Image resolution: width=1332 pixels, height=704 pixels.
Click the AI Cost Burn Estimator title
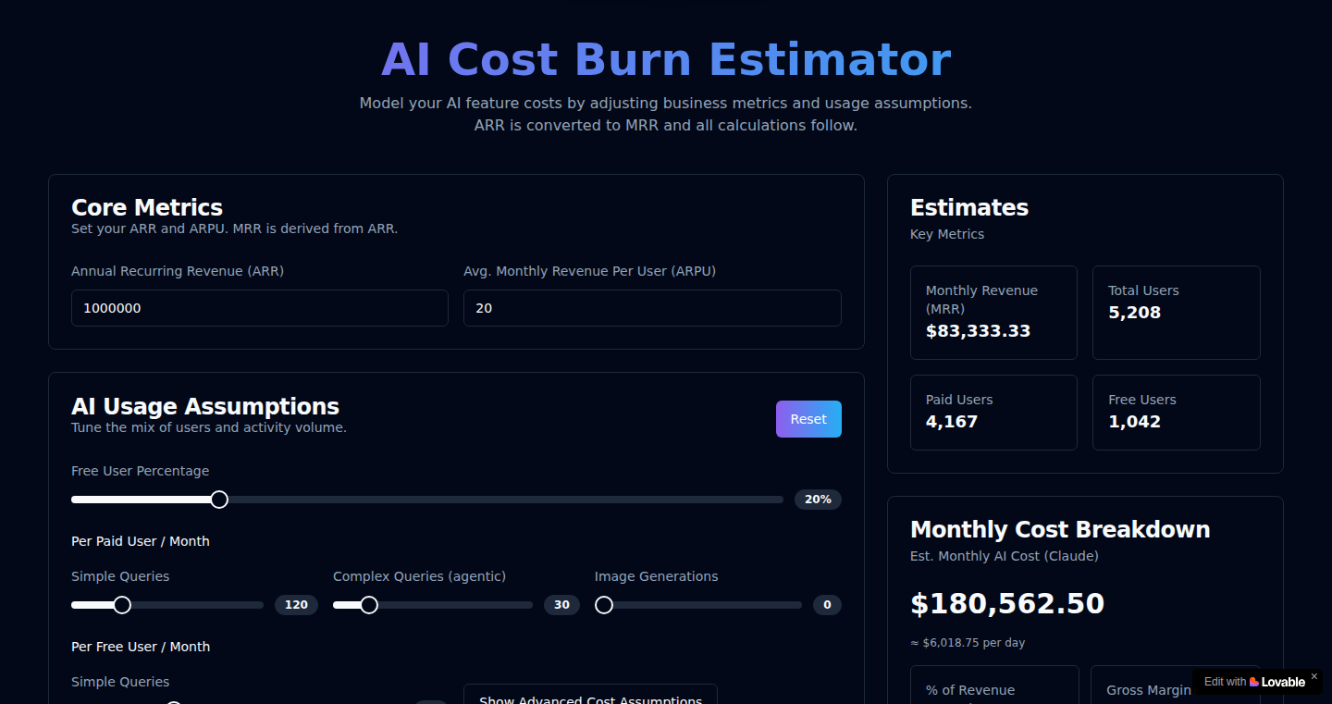[x=666, y=60]
